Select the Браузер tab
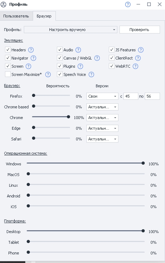Image resolution: width=165 pixels, height=263 pixels. (x=44, y=16)
